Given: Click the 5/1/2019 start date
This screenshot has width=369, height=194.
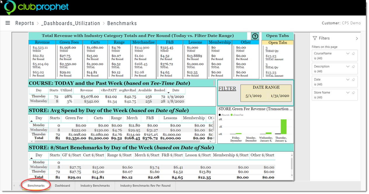Looking at the screenshot, I should pyautogui.click(x=254, y=96).
